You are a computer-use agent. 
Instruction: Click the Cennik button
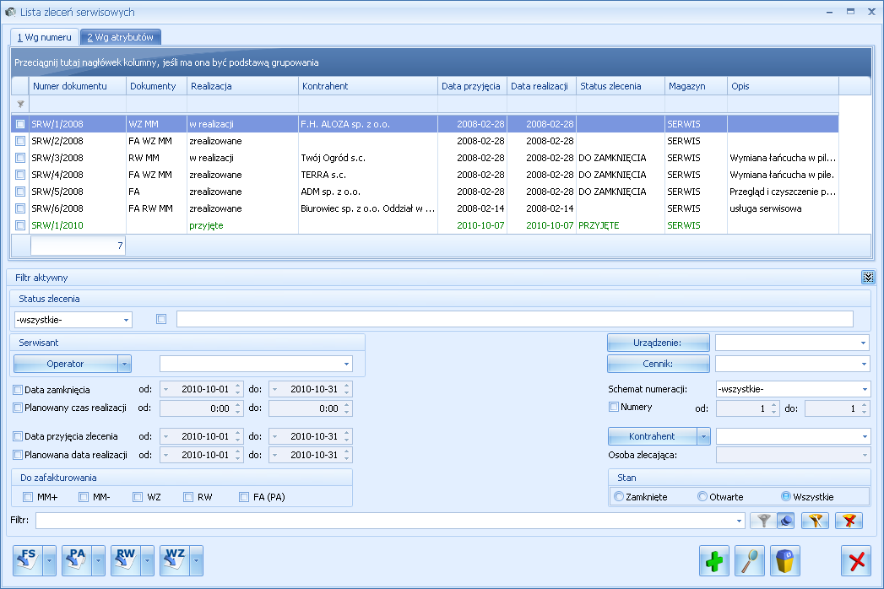658,364
